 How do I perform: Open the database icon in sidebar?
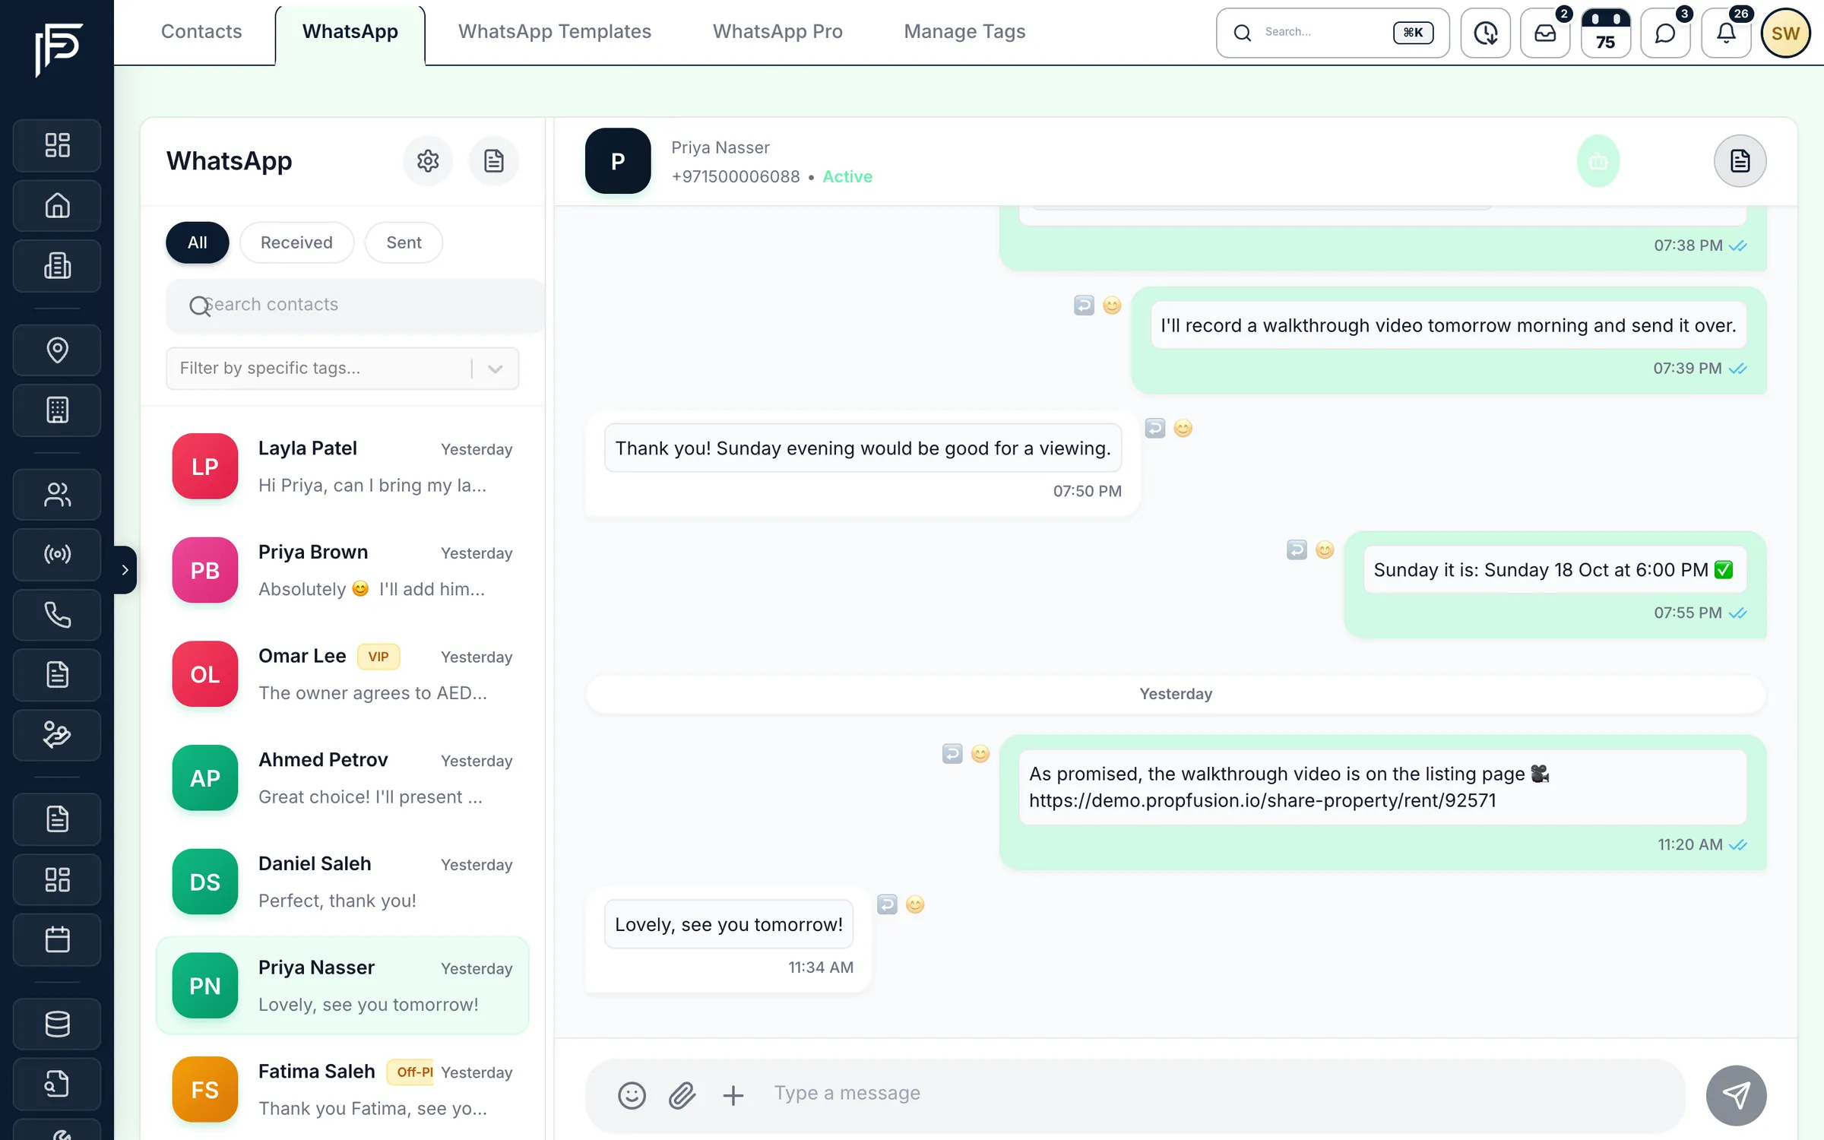pos(57,1024)
